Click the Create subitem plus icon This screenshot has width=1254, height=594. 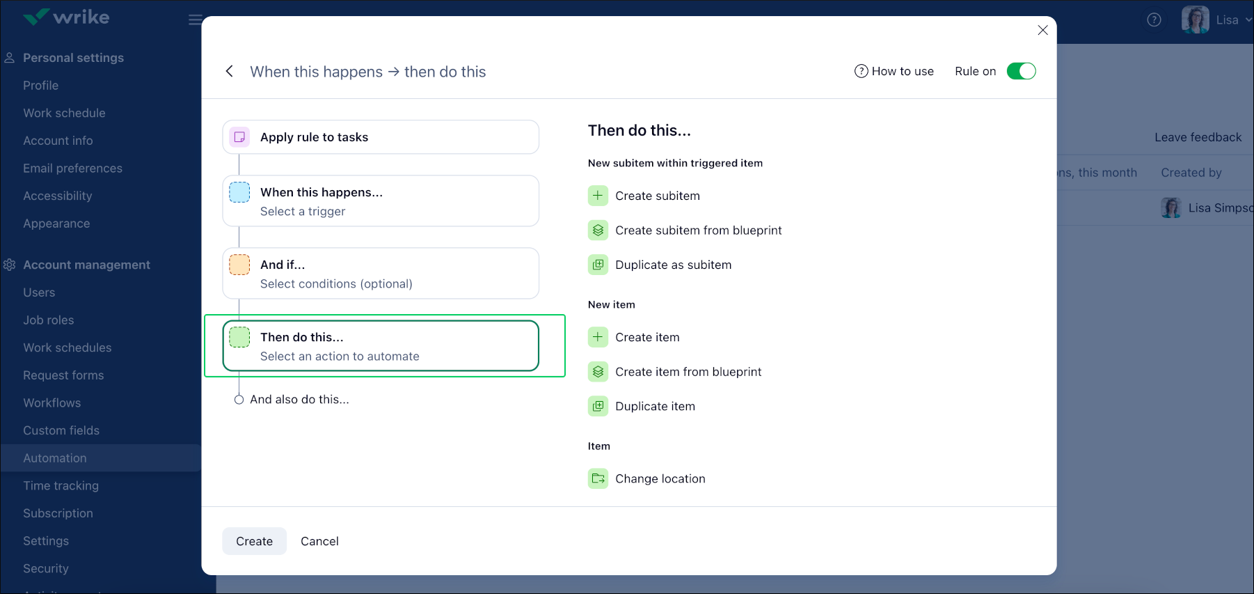[x=598, y=196]
